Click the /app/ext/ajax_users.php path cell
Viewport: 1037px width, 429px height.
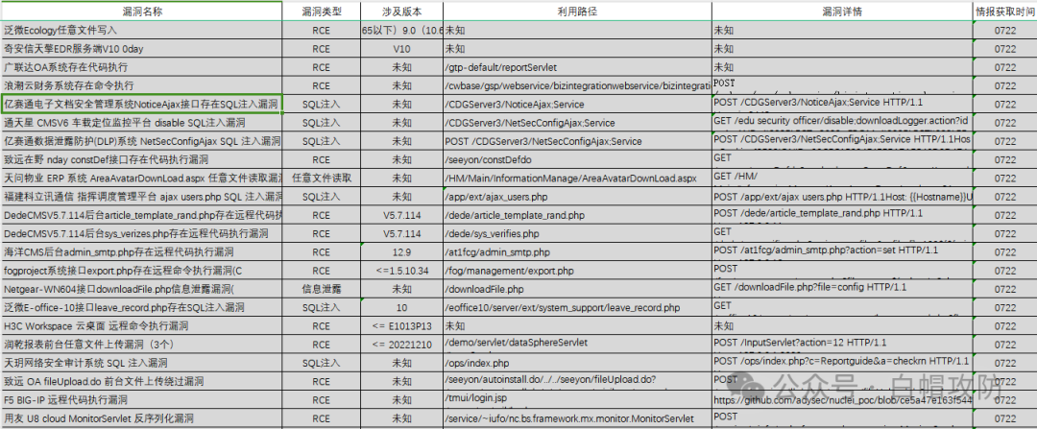click(577, 197)
